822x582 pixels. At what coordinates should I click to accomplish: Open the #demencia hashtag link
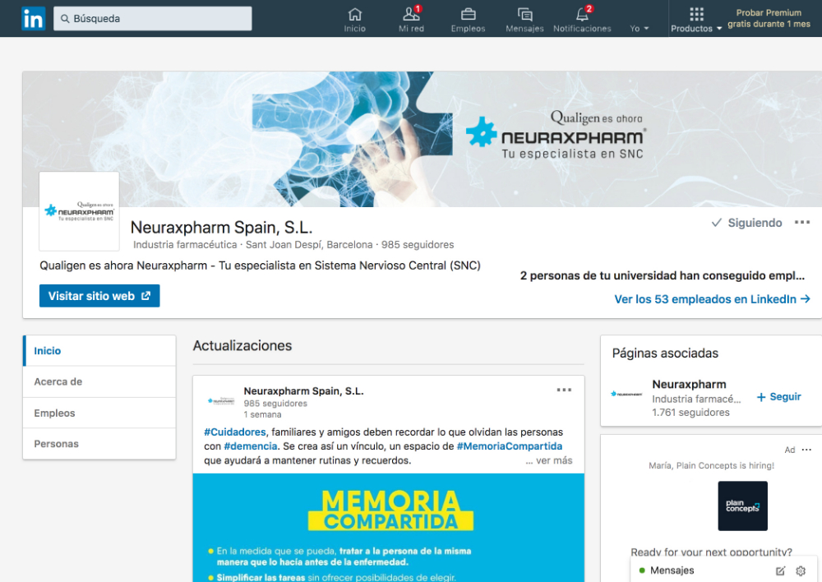pyautogui.click(x=251, y=446)
